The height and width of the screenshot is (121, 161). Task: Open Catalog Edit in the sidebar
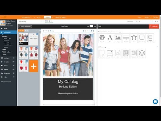pyautogui.click(x=8, y=32)
